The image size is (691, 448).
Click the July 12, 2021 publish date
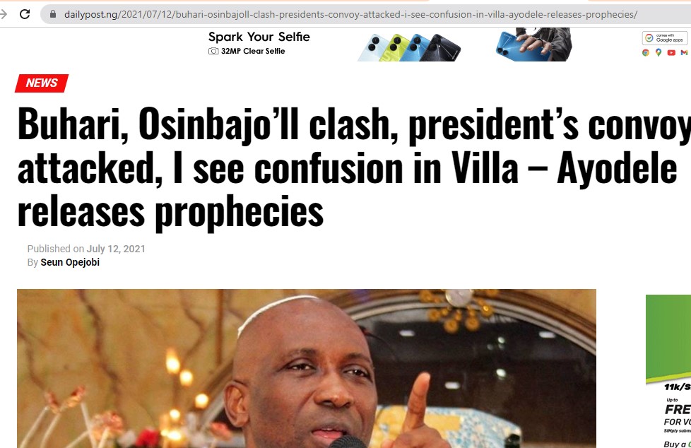point(116,249)
